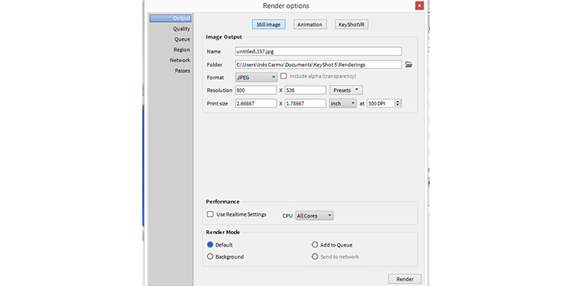565x286 pixels.
Task: Click the Name field untitled.157.jpg
Action: click(x=318, y=51)
